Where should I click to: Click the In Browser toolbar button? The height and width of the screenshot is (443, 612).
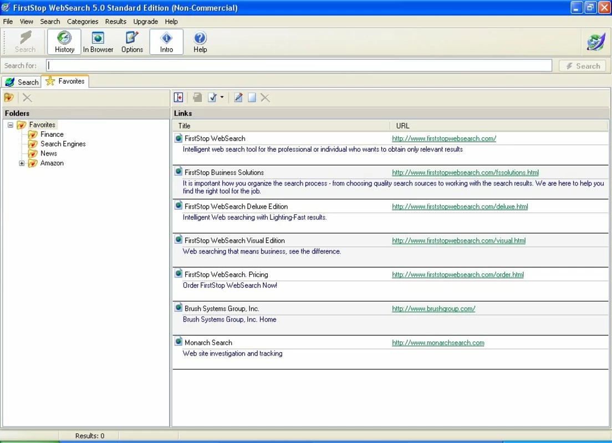pyautogui.click(x=98, y=42)
